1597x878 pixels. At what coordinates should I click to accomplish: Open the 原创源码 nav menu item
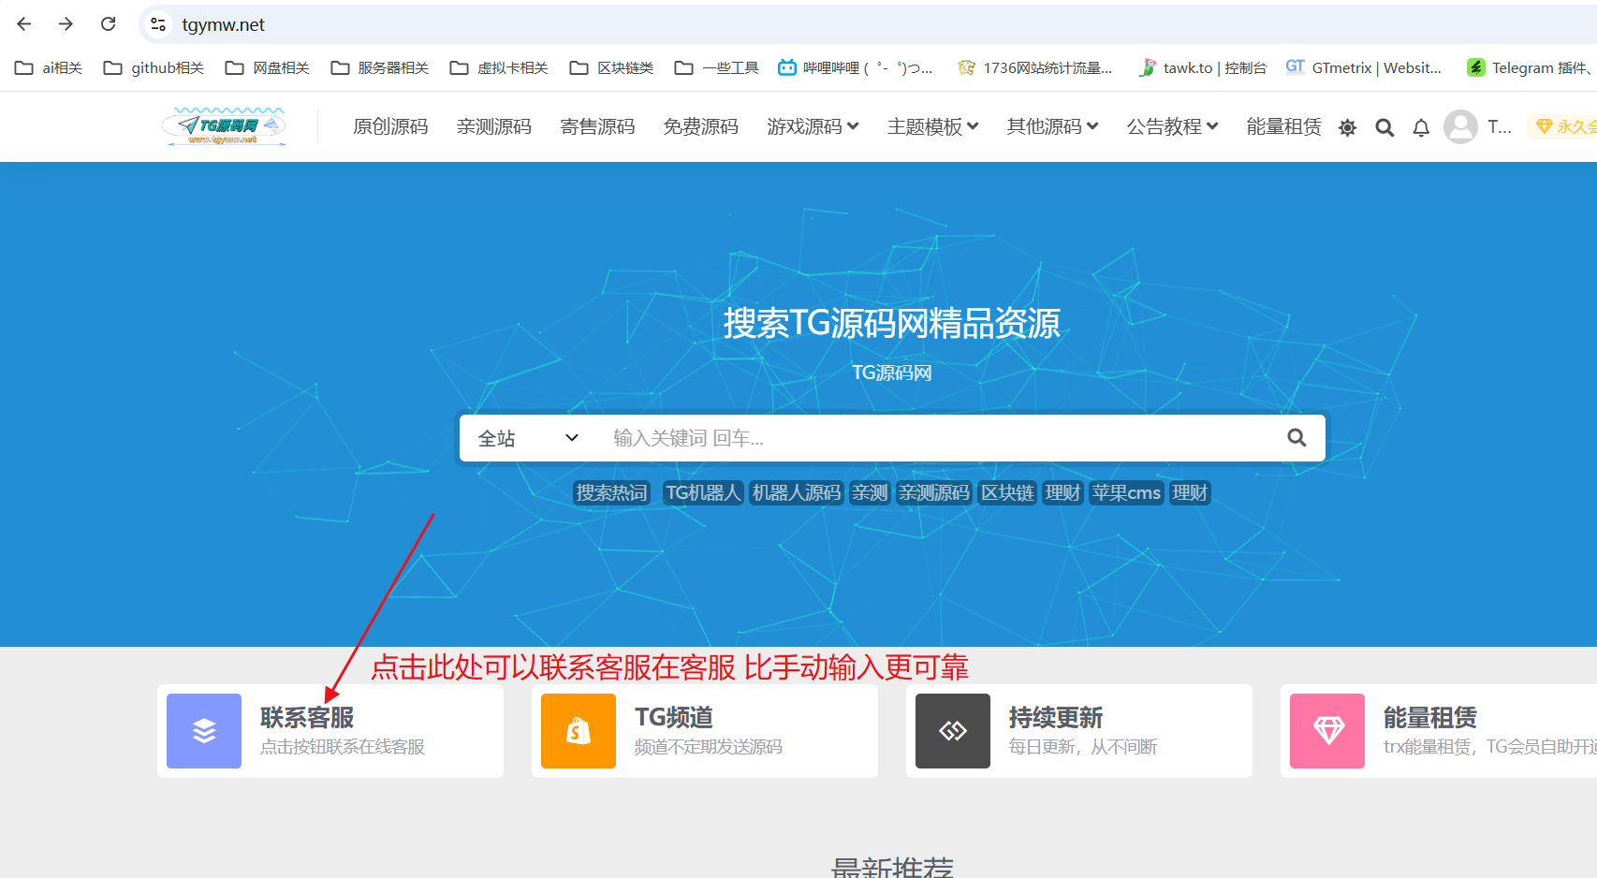(x=390, y=126)
